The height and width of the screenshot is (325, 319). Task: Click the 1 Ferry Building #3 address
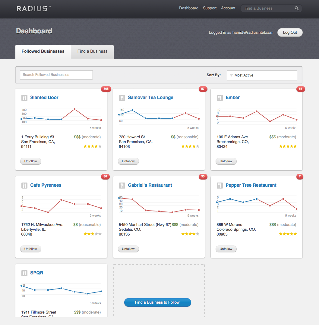click(38, 142)
